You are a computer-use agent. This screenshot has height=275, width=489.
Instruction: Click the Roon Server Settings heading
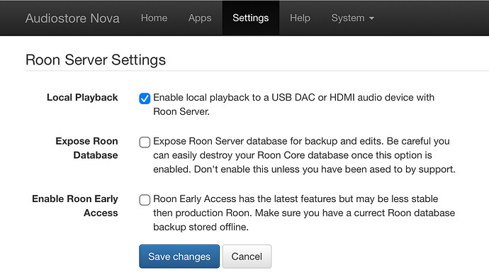[96, 60]
